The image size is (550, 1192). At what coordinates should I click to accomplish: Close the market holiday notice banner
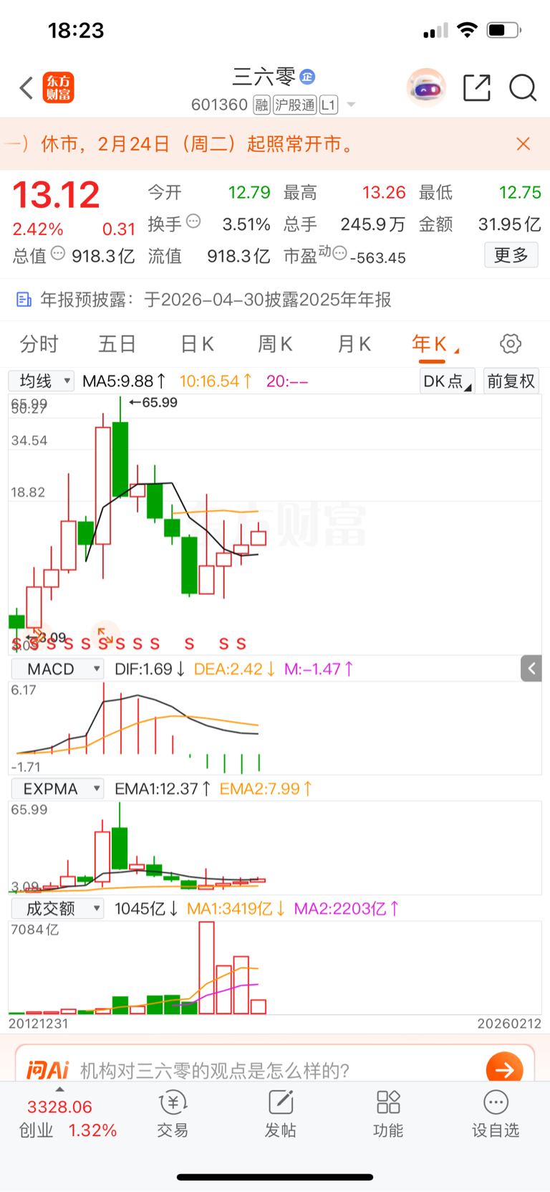pyautogui.click(x=524, y=144)
